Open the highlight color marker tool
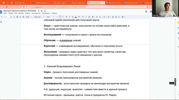179x100 pixels. pos(79,17)
